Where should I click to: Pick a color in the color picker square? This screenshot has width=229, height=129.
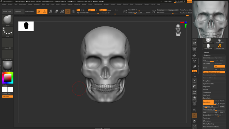8,78
